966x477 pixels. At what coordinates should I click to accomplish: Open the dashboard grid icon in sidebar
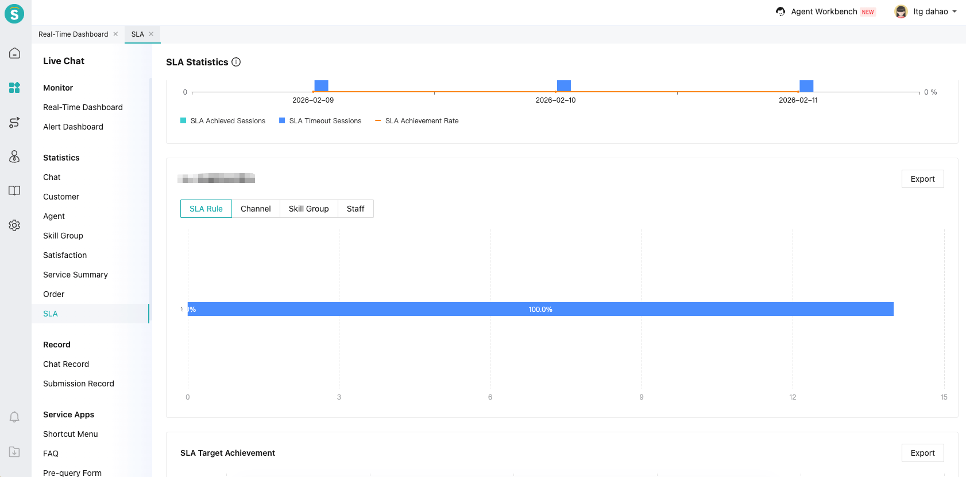14,88
